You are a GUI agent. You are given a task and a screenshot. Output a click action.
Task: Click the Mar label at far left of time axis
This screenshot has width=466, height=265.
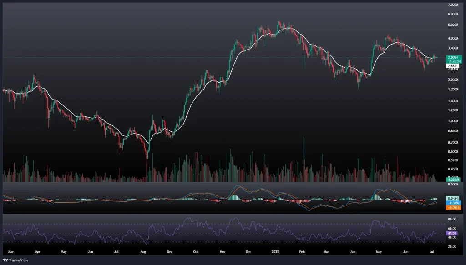[11, 251]
